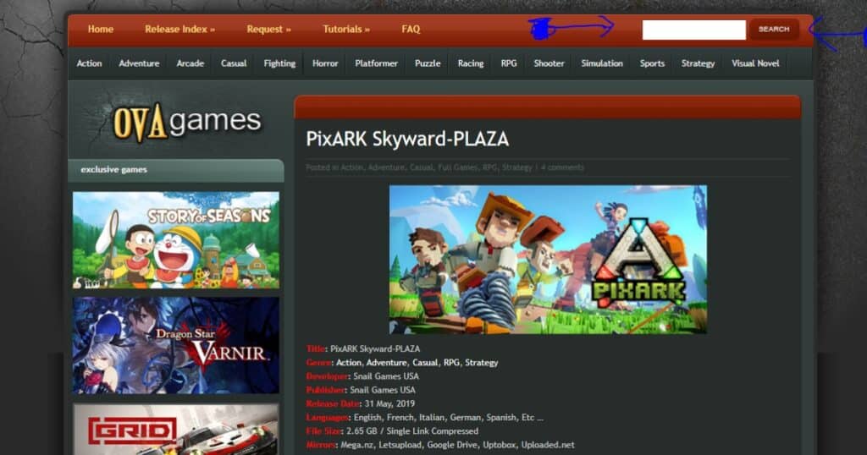Open the RPG link in the Genre row
Screen dimensions: 867x455
[451, 363]
